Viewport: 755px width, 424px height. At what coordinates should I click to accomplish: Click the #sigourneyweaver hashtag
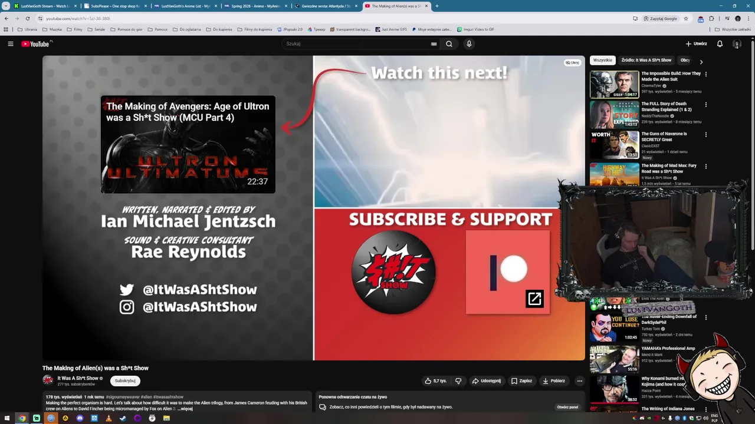tap(122, 397)
